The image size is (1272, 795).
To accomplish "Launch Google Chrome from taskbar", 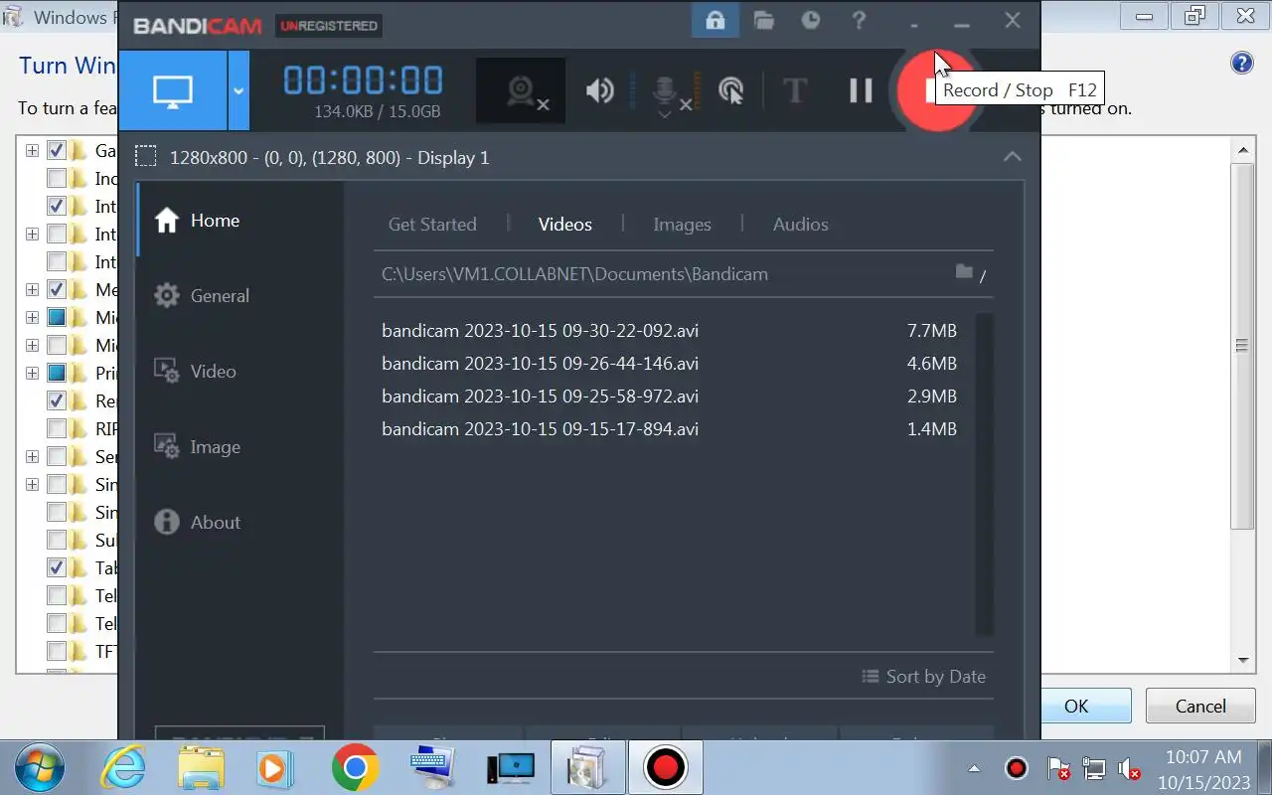I will point(355,768).
